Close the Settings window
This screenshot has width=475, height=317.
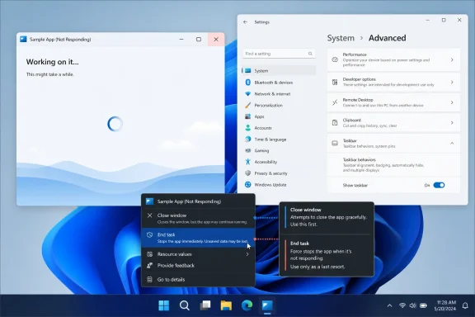[x=459, y=20]
